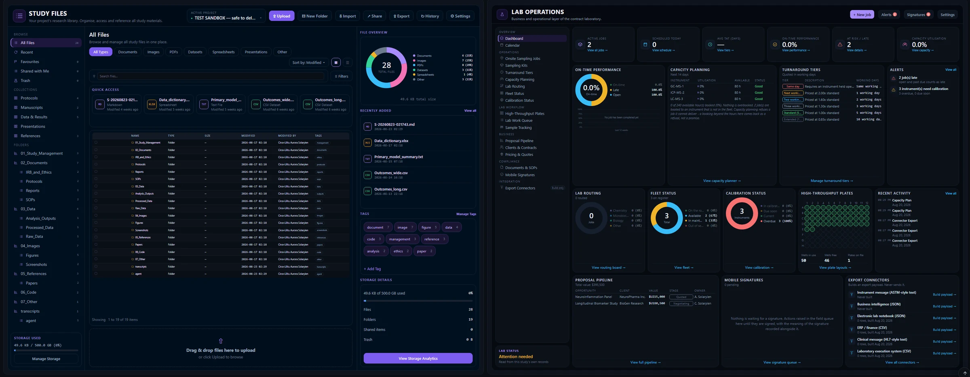This screenshot has height=377, width=970.
Task: Click the On-Time Performance KPI check icon
Action: [775, 45]
